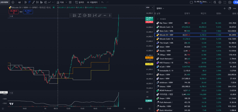Take a chart snapshot with camera icon
238x112 pixels.
tap(230, 2)
